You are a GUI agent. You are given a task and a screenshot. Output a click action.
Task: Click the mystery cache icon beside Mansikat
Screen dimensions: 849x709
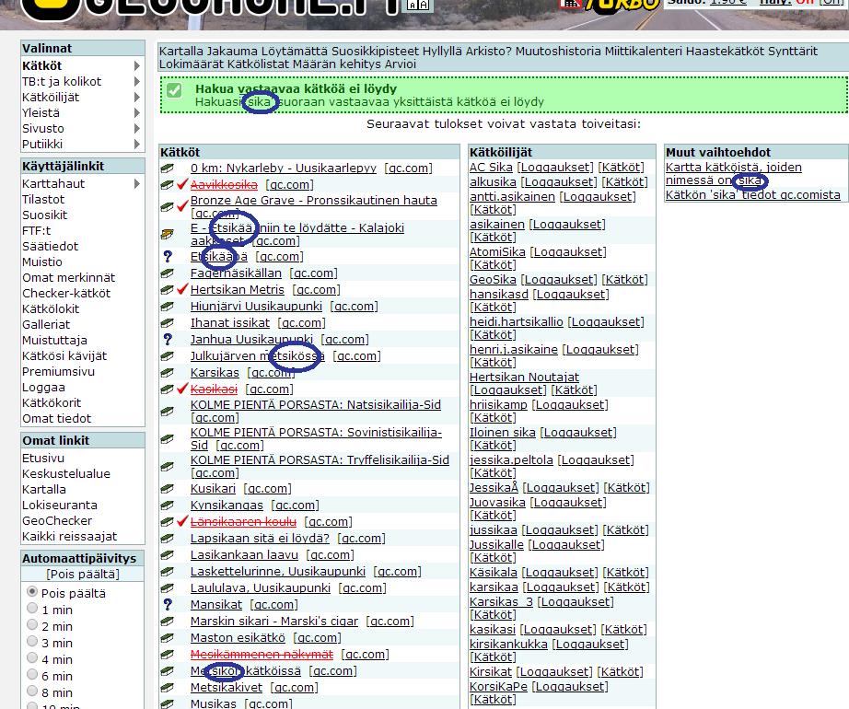168,605
